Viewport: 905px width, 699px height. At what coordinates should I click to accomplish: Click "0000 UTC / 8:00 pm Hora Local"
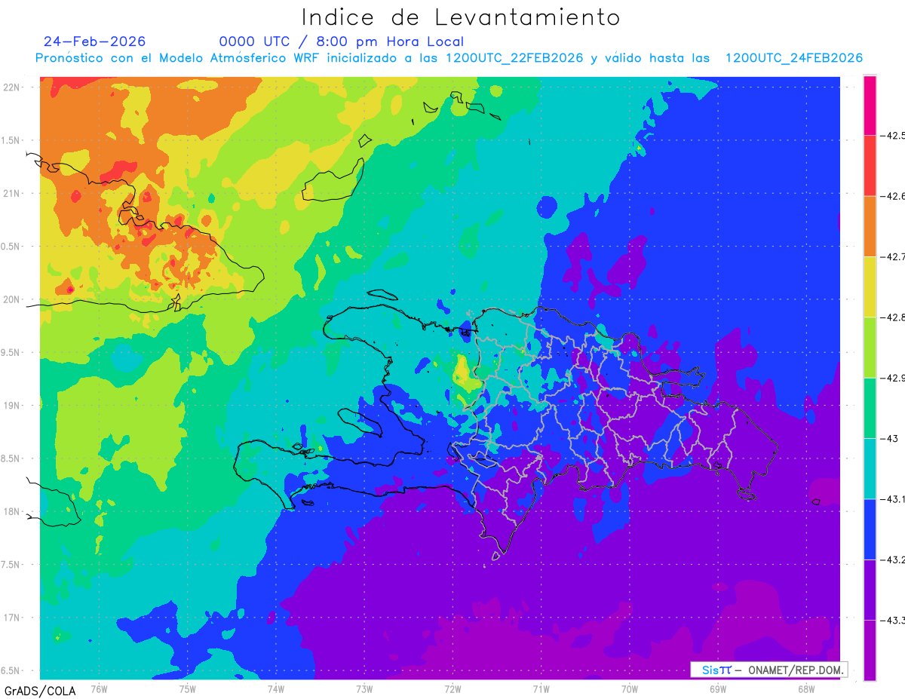tap(342, 41)
